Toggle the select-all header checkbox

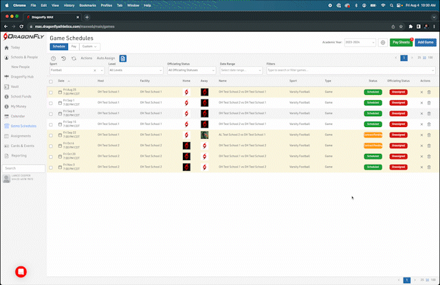(50, 80)
